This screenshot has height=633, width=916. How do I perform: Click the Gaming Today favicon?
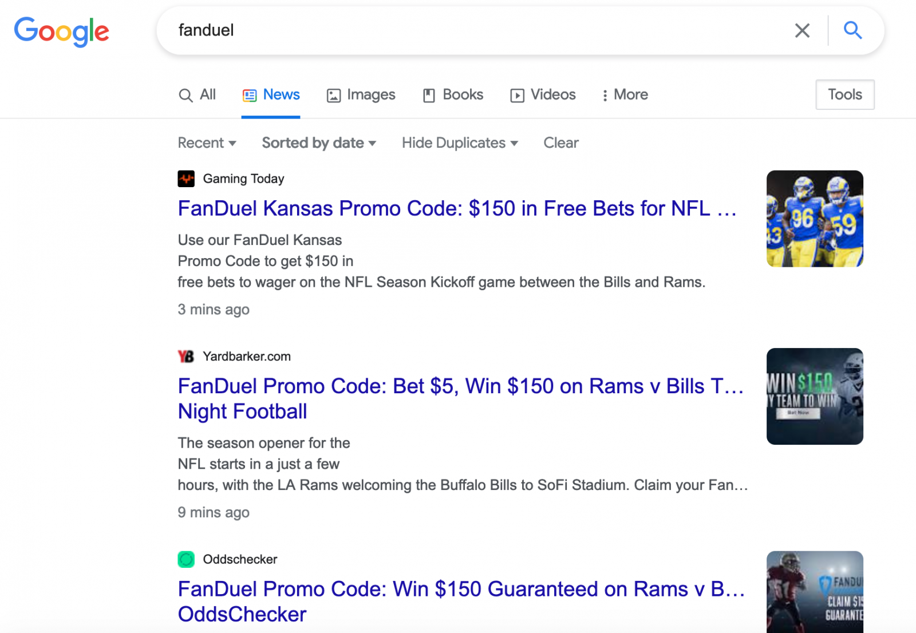(x=186, y=179)
